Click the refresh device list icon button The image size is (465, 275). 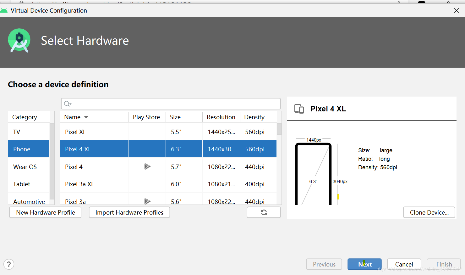pos(264,212)
